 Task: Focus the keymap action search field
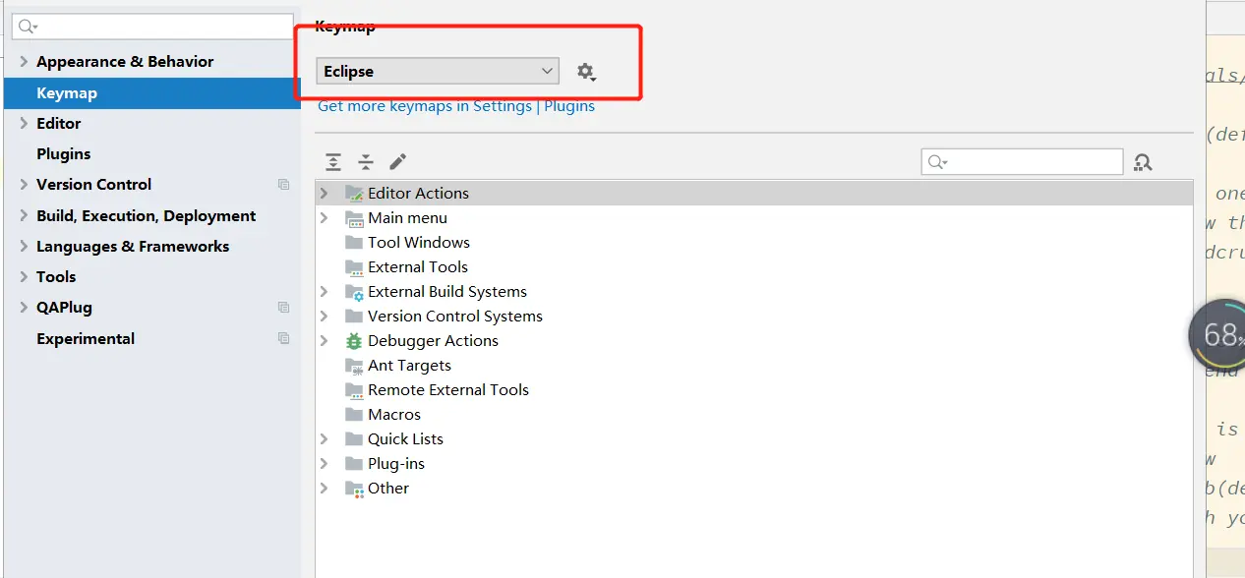click(1022, 161)
